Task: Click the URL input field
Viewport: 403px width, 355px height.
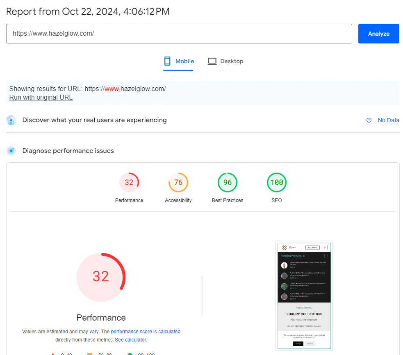Action: 179,34
